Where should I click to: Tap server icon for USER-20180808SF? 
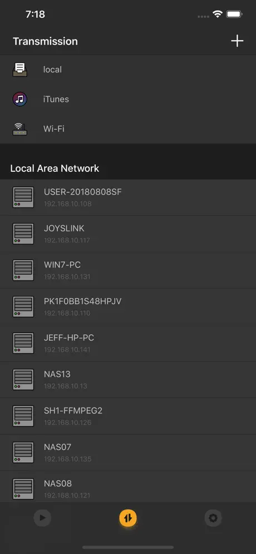coord(23,197)
